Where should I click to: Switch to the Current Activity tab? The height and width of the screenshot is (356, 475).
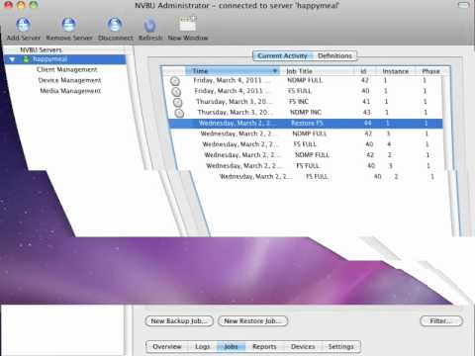[282, 55]
